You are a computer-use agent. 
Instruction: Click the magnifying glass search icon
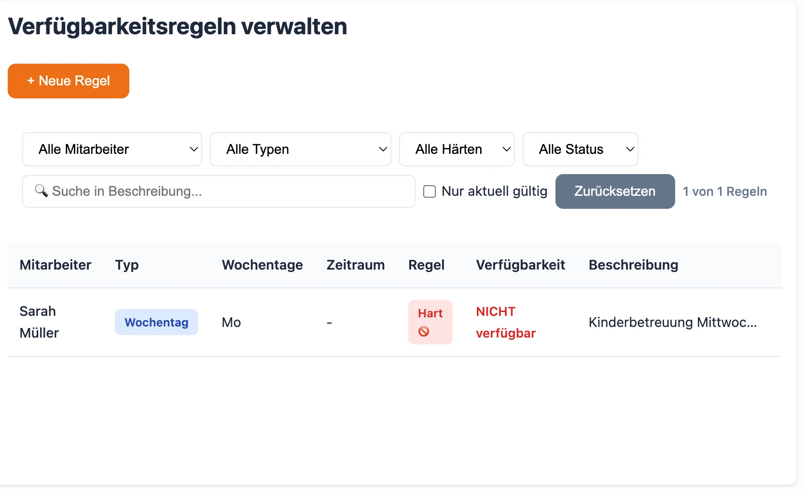pyautogui.click(x=42, y=191)
